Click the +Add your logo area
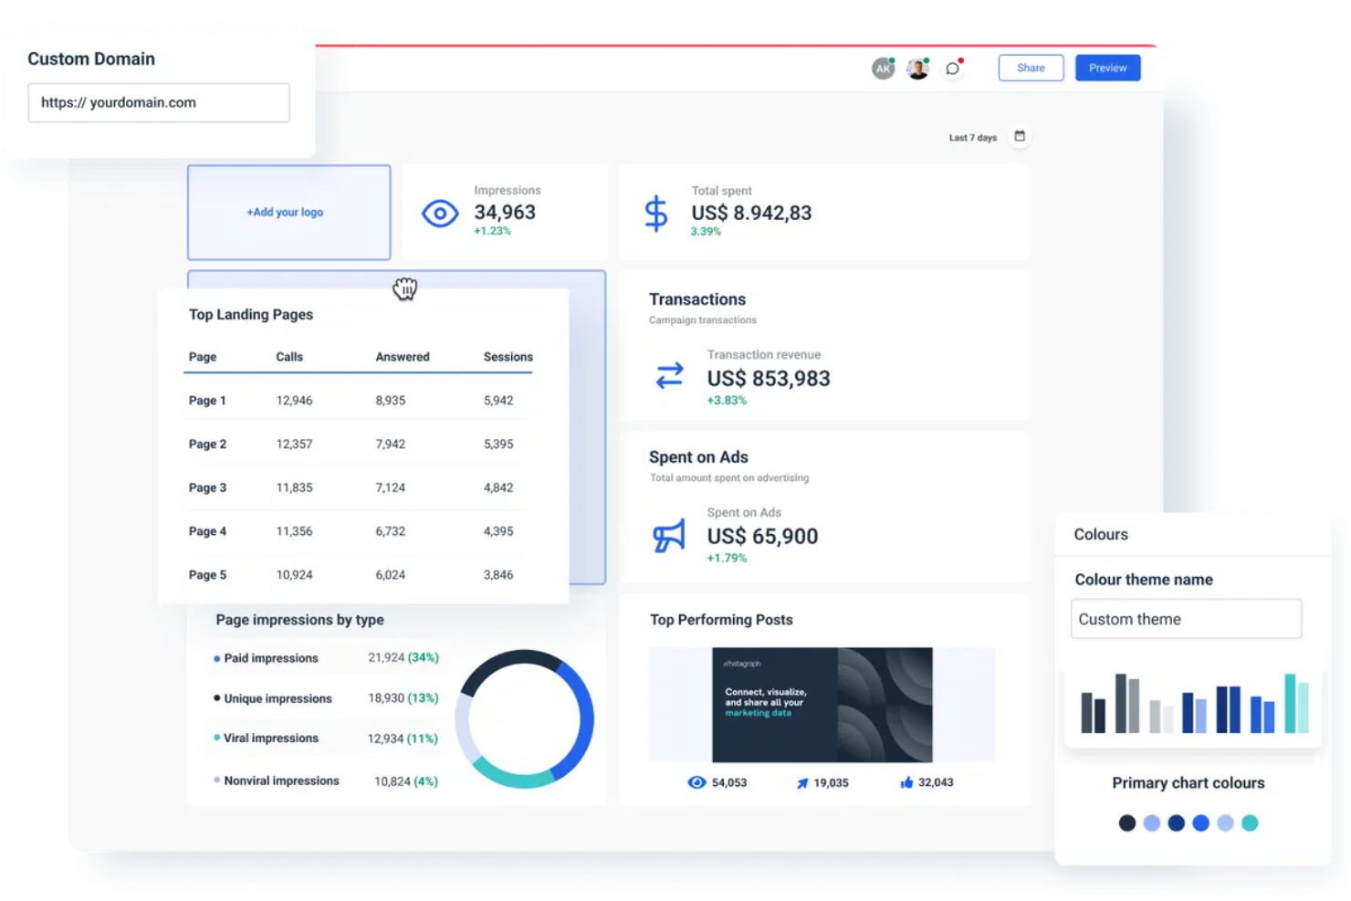This screenshot has height=901, width=1351. [288, 212]
